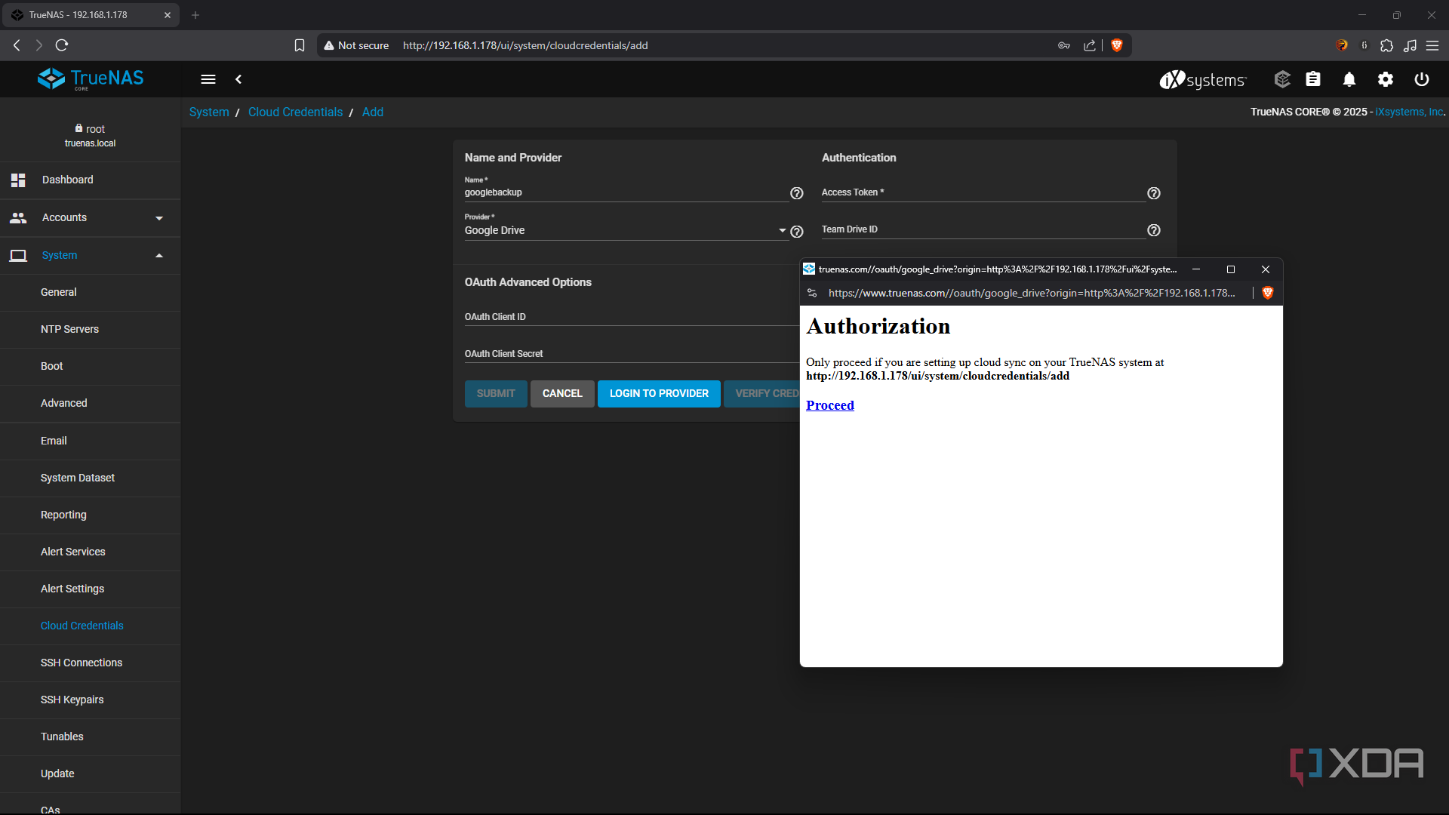Reload the page in the browser
The image size is (1449, 815).
click(x=62, y=45)
